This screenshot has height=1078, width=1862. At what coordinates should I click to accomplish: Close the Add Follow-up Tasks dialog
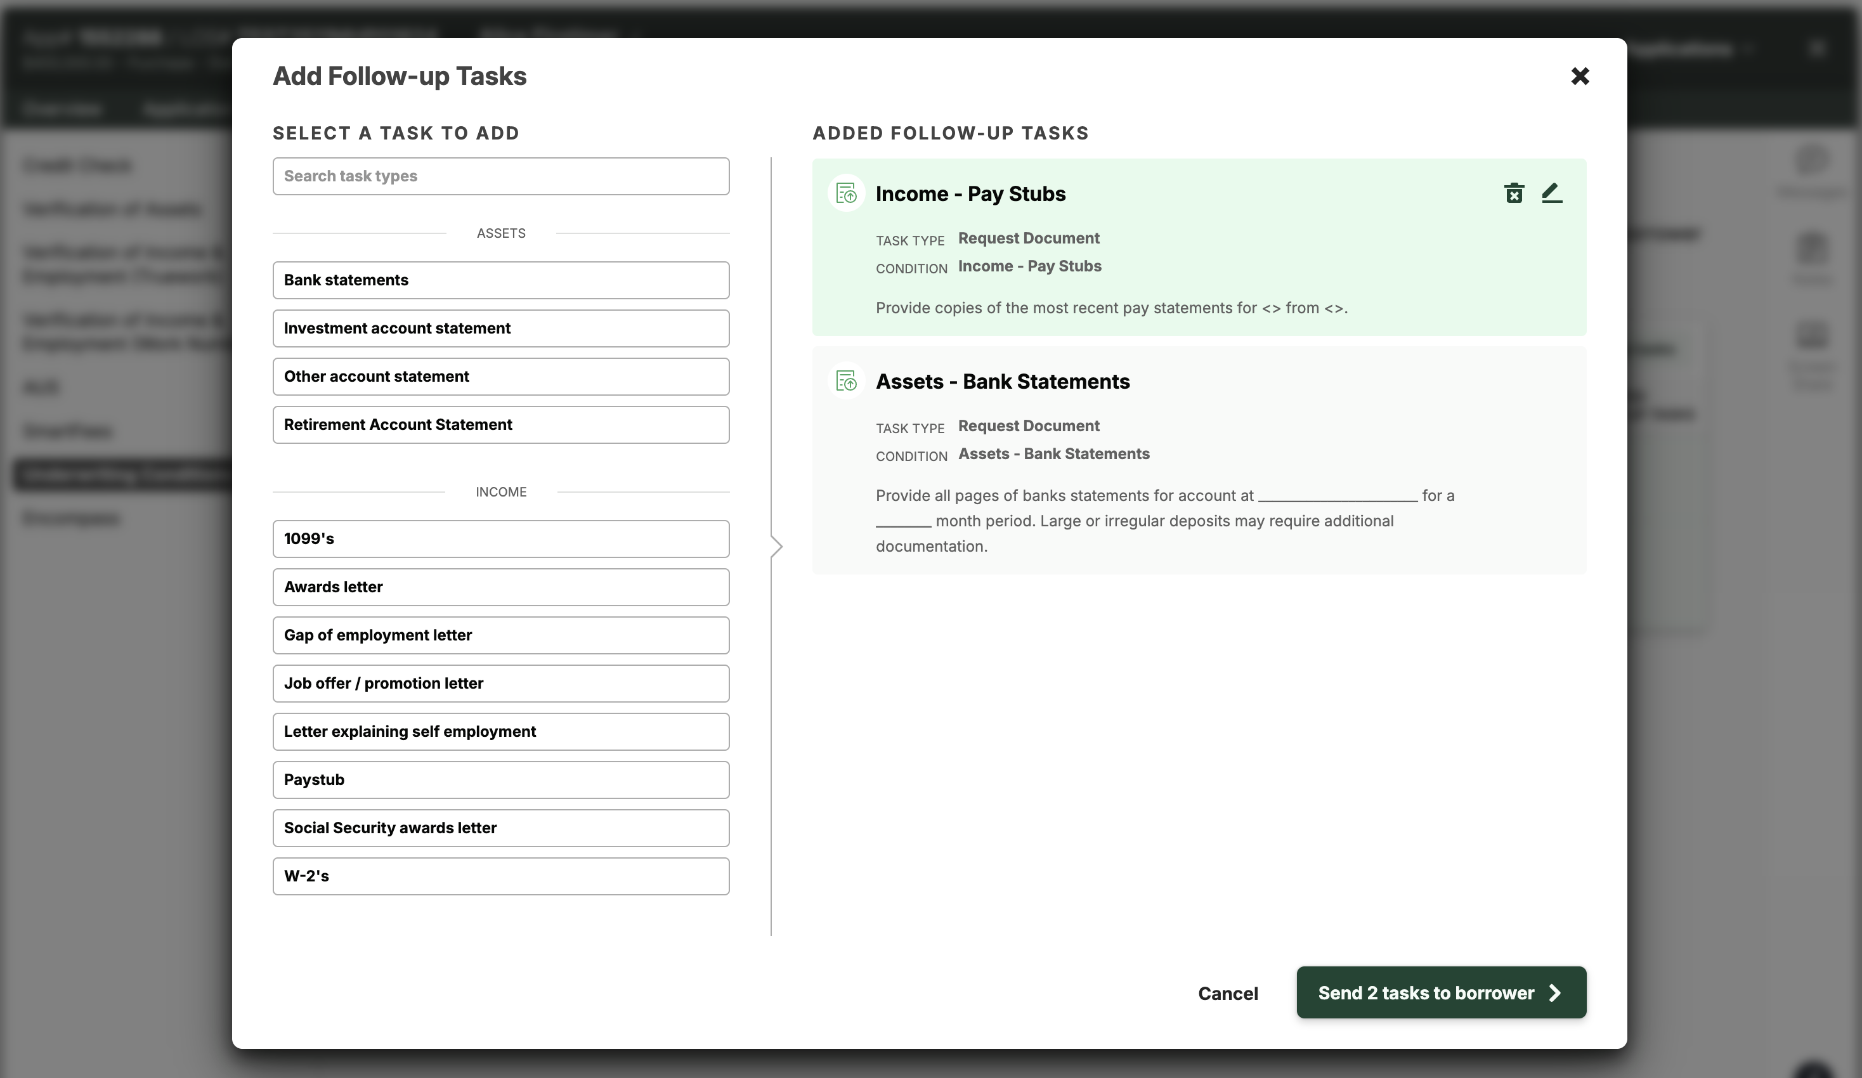pyautogui.click(x=1580, y=76)
